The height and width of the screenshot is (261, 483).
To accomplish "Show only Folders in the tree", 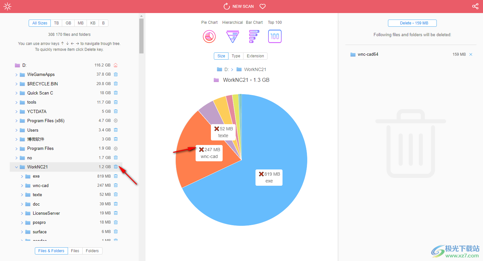I will pos(92,251).
